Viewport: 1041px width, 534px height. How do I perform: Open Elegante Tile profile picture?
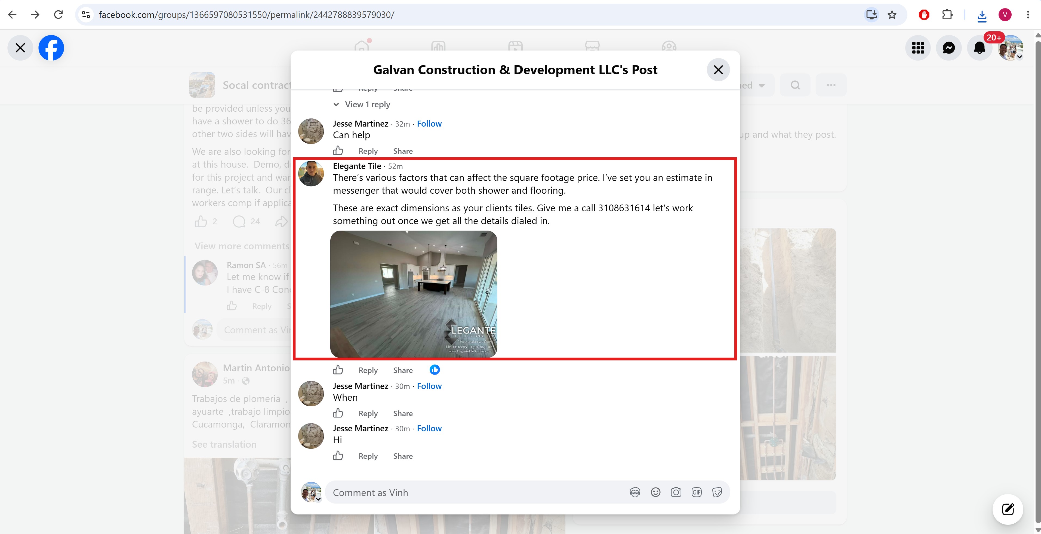pos(311,174)
